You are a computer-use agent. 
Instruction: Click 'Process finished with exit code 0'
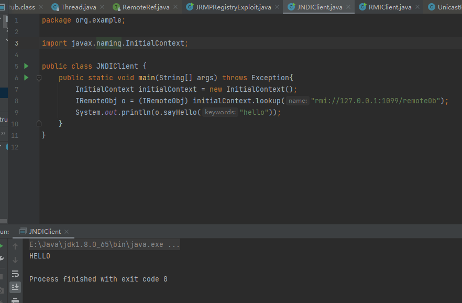pos(98,279)
